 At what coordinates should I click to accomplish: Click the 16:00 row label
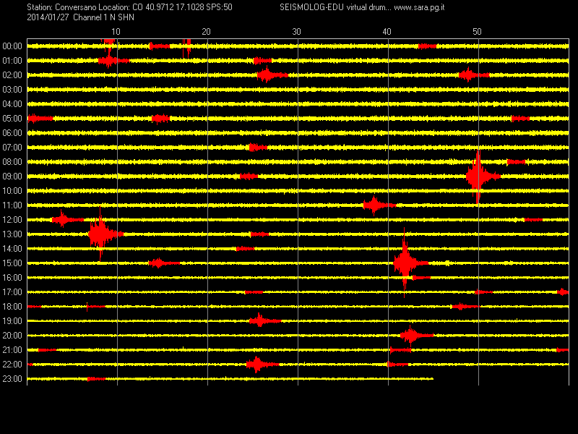pos(12,278)
